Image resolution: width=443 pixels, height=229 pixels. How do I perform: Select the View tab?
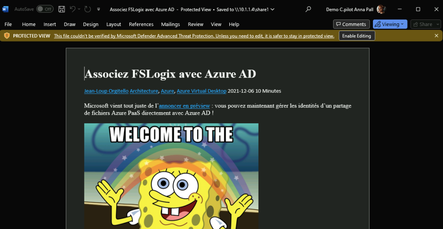pyautogui.click(x=216, y=24)
